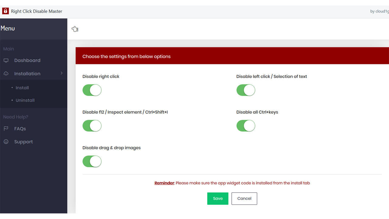Click the FAQs flag icon
Viewport: 389px width, 219px height.
(x=6, y=129)
